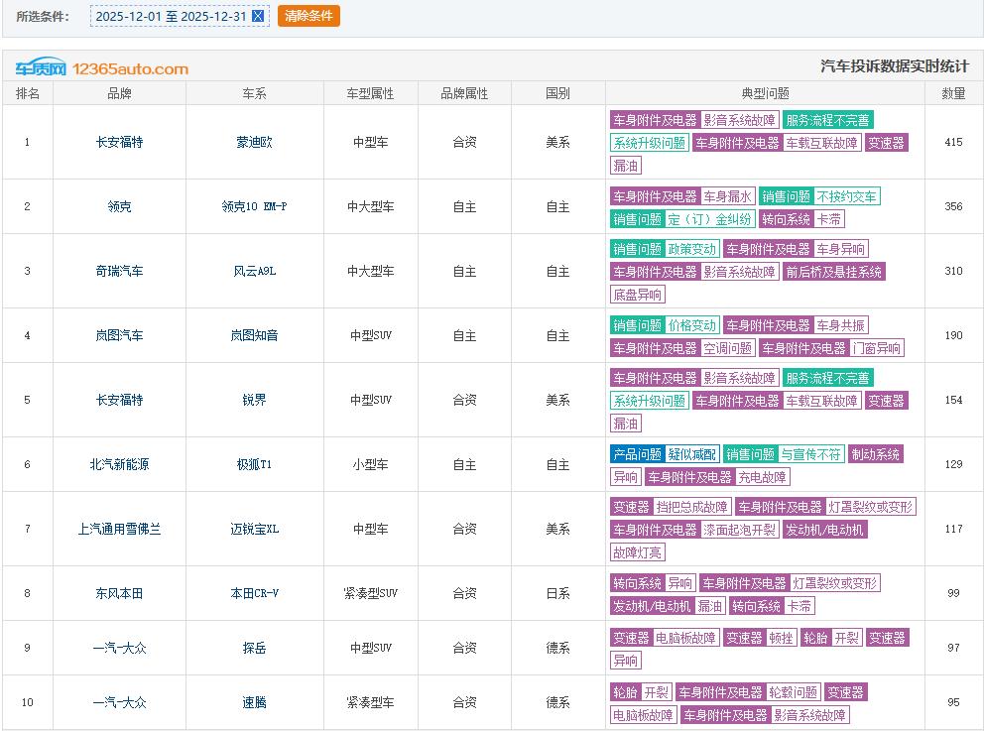
Task: Click the 门窗异响 tag
Action: point(877,348)
